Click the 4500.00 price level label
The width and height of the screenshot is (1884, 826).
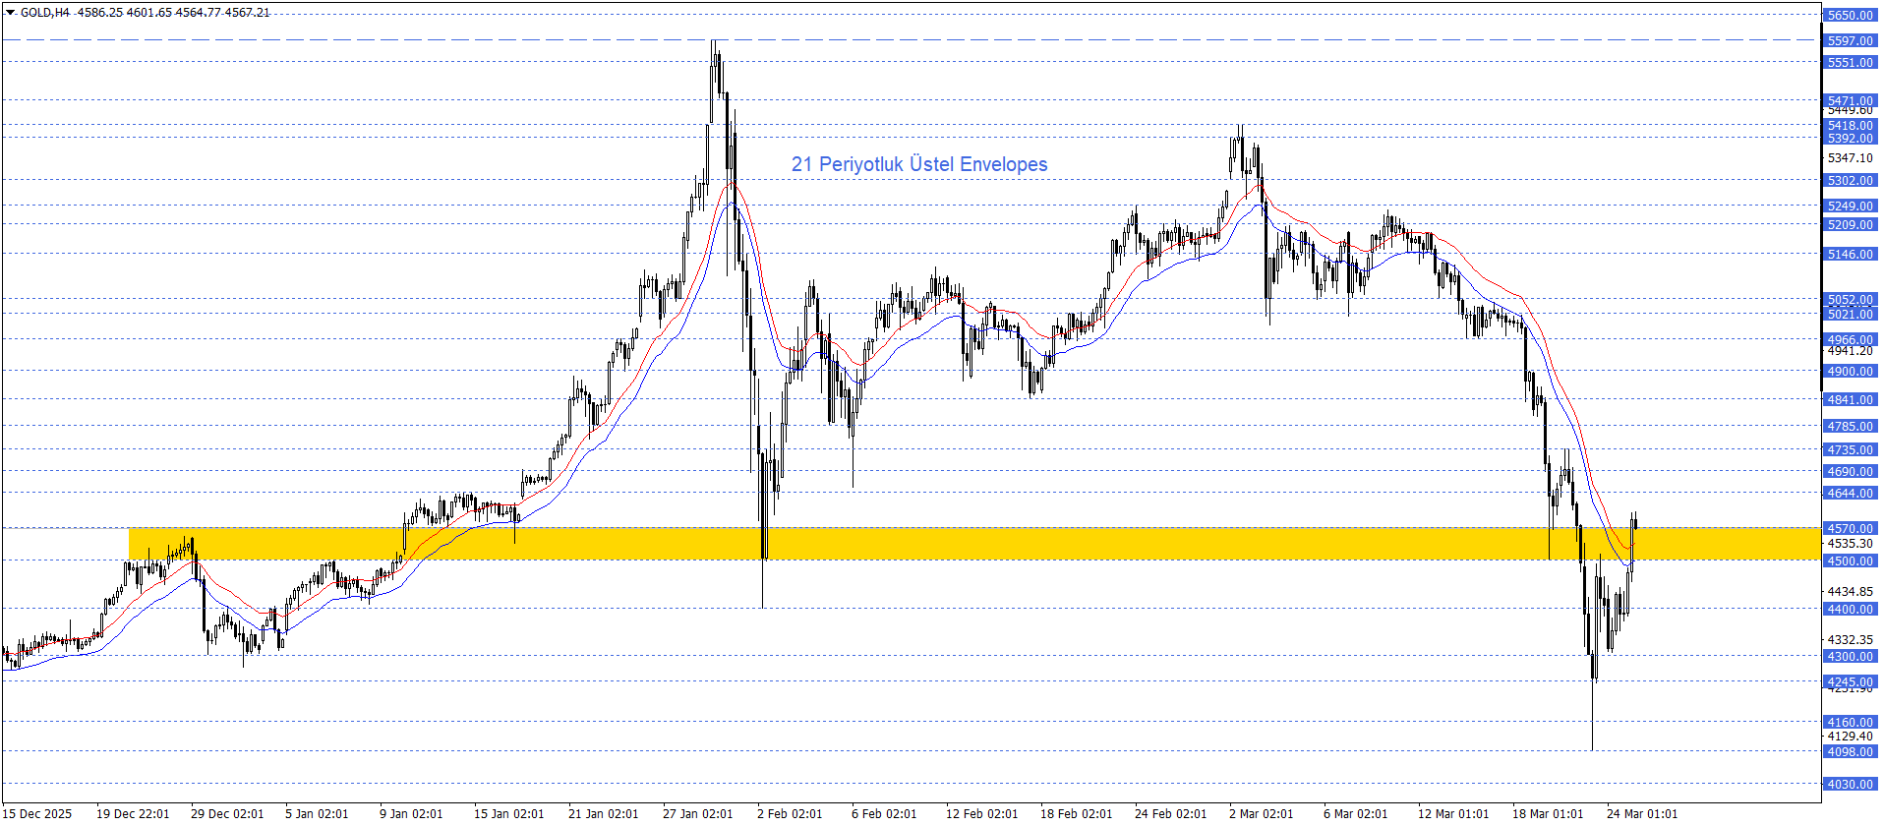1850,561
